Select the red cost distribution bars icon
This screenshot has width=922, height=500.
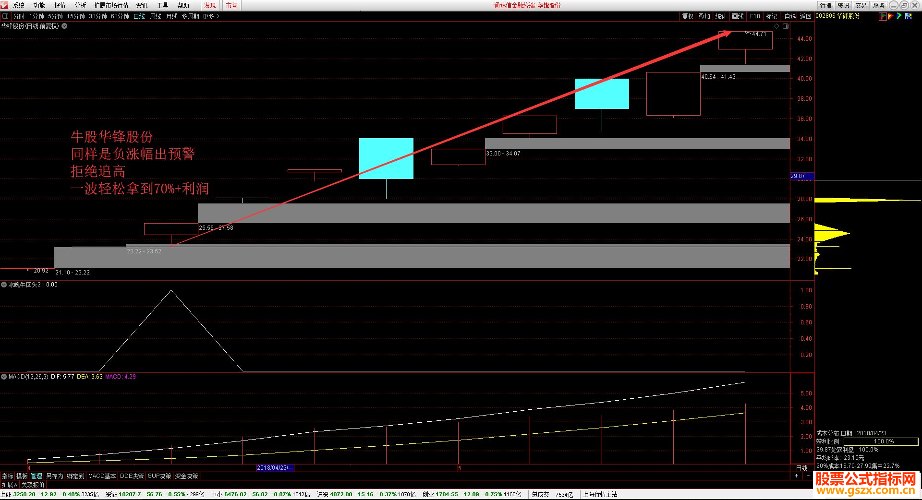point(882,16)
